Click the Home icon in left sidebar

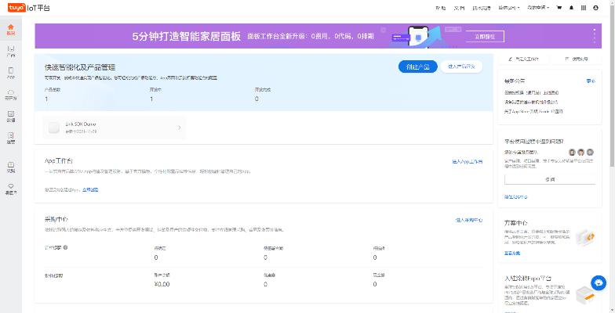click(10, 31)
